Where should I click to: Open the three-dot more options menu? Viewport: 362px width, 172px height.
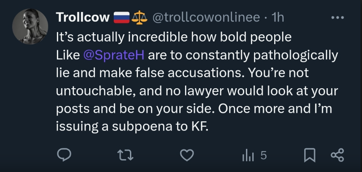(x=337, y=17)
